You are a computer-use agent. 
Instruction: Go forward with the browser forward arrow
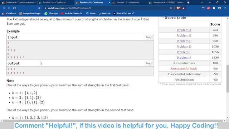click(x=9, y=8)
